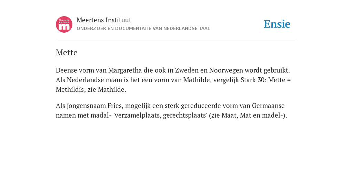The width and height of the screenshot is (353, 176).
Task: Click the word 'Germaanse' in second paragraph
Action: [268, 106]
